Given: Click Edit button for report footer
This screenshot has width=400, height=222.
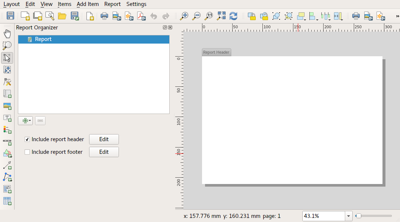Looking at the screenshot, I should tap(104, 152).
